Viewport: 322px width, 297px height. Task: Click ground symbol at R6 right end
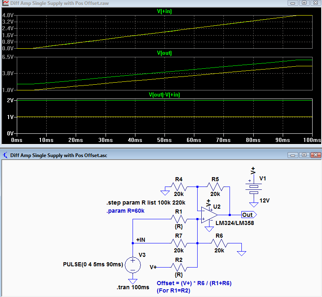pos(241,253)
